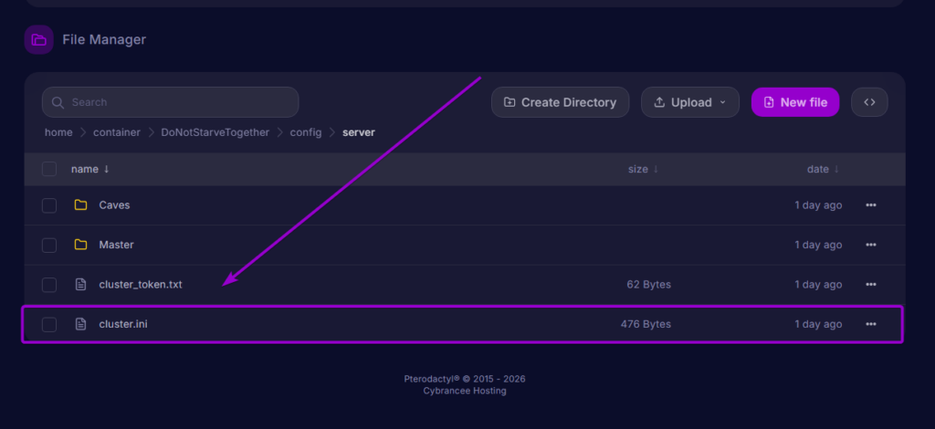Click the 62 Bytes size value
935x429 pixels.
649,284
